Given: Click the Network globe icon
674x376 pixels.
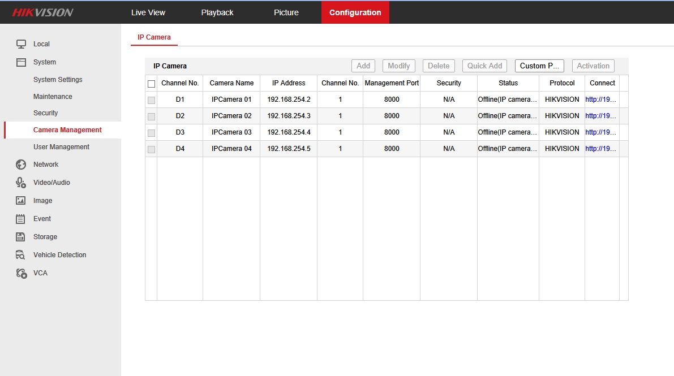Looking at the screenshot, I should click(x=21, y=165).
